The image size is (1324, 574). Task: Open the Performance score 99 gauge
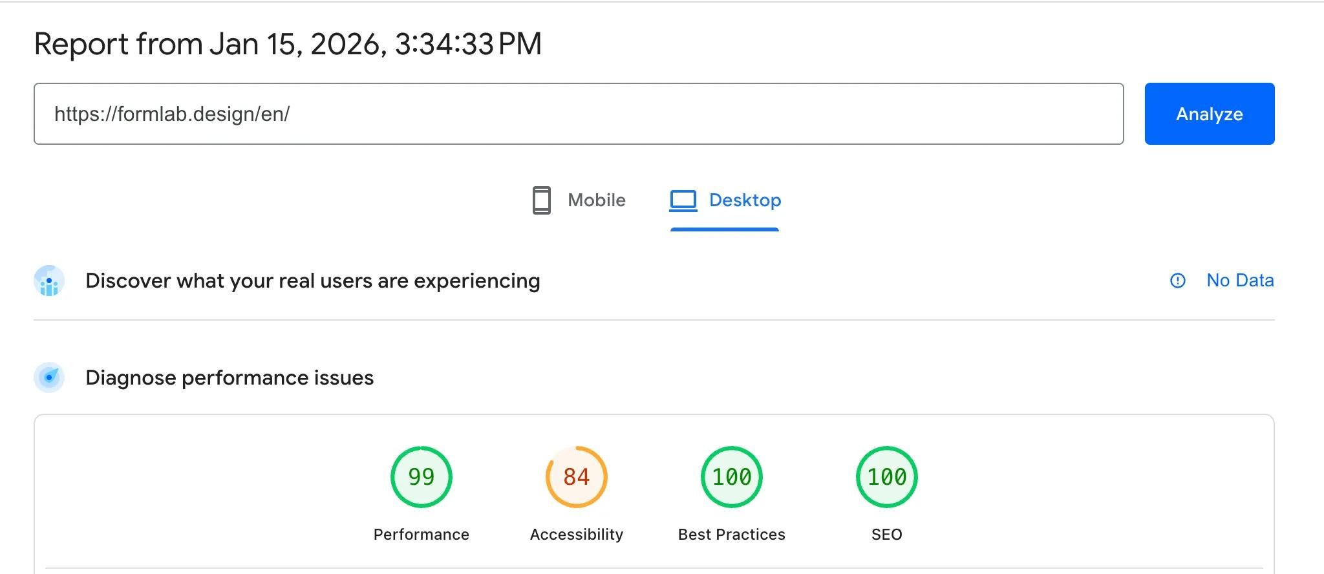(x=422, y=477)
